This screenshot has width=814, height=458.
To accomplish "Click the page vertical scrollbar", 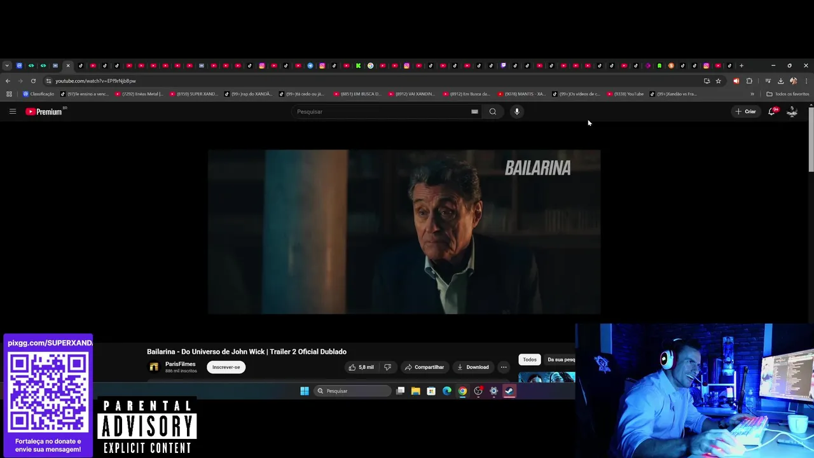I will [x=811, y=139].
